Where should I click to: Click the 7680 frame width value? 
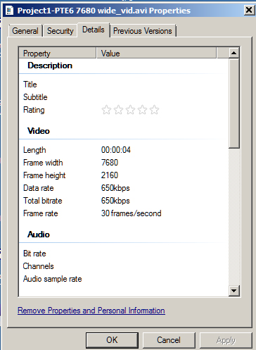point(110,163)
